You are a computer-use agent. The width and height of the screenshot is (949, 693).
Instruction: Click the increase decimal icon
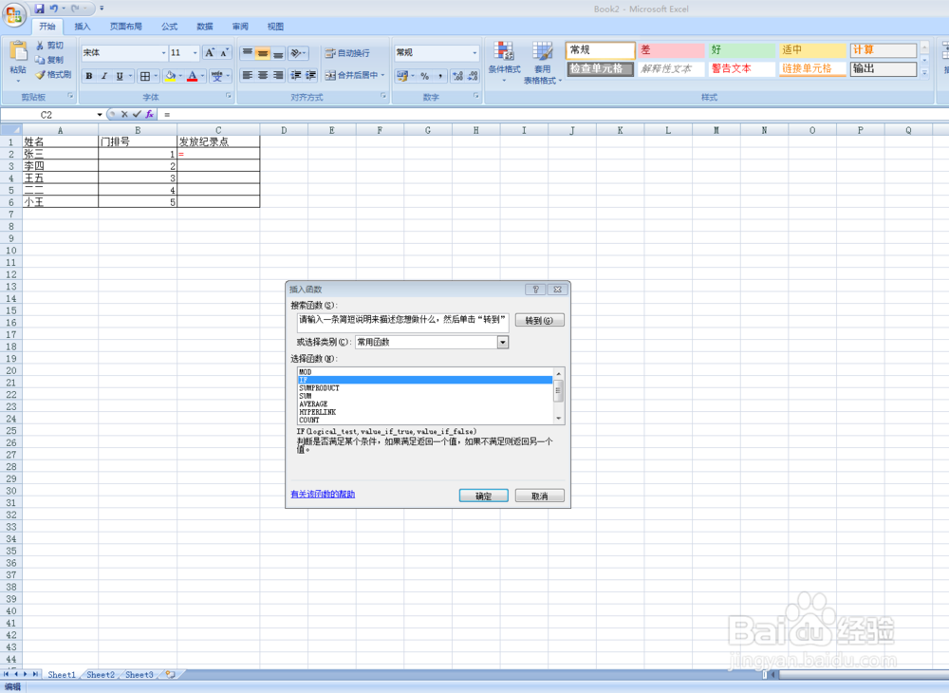point(457,76)
